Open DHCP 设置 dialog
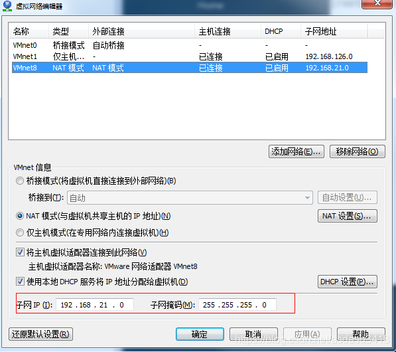 348,282
